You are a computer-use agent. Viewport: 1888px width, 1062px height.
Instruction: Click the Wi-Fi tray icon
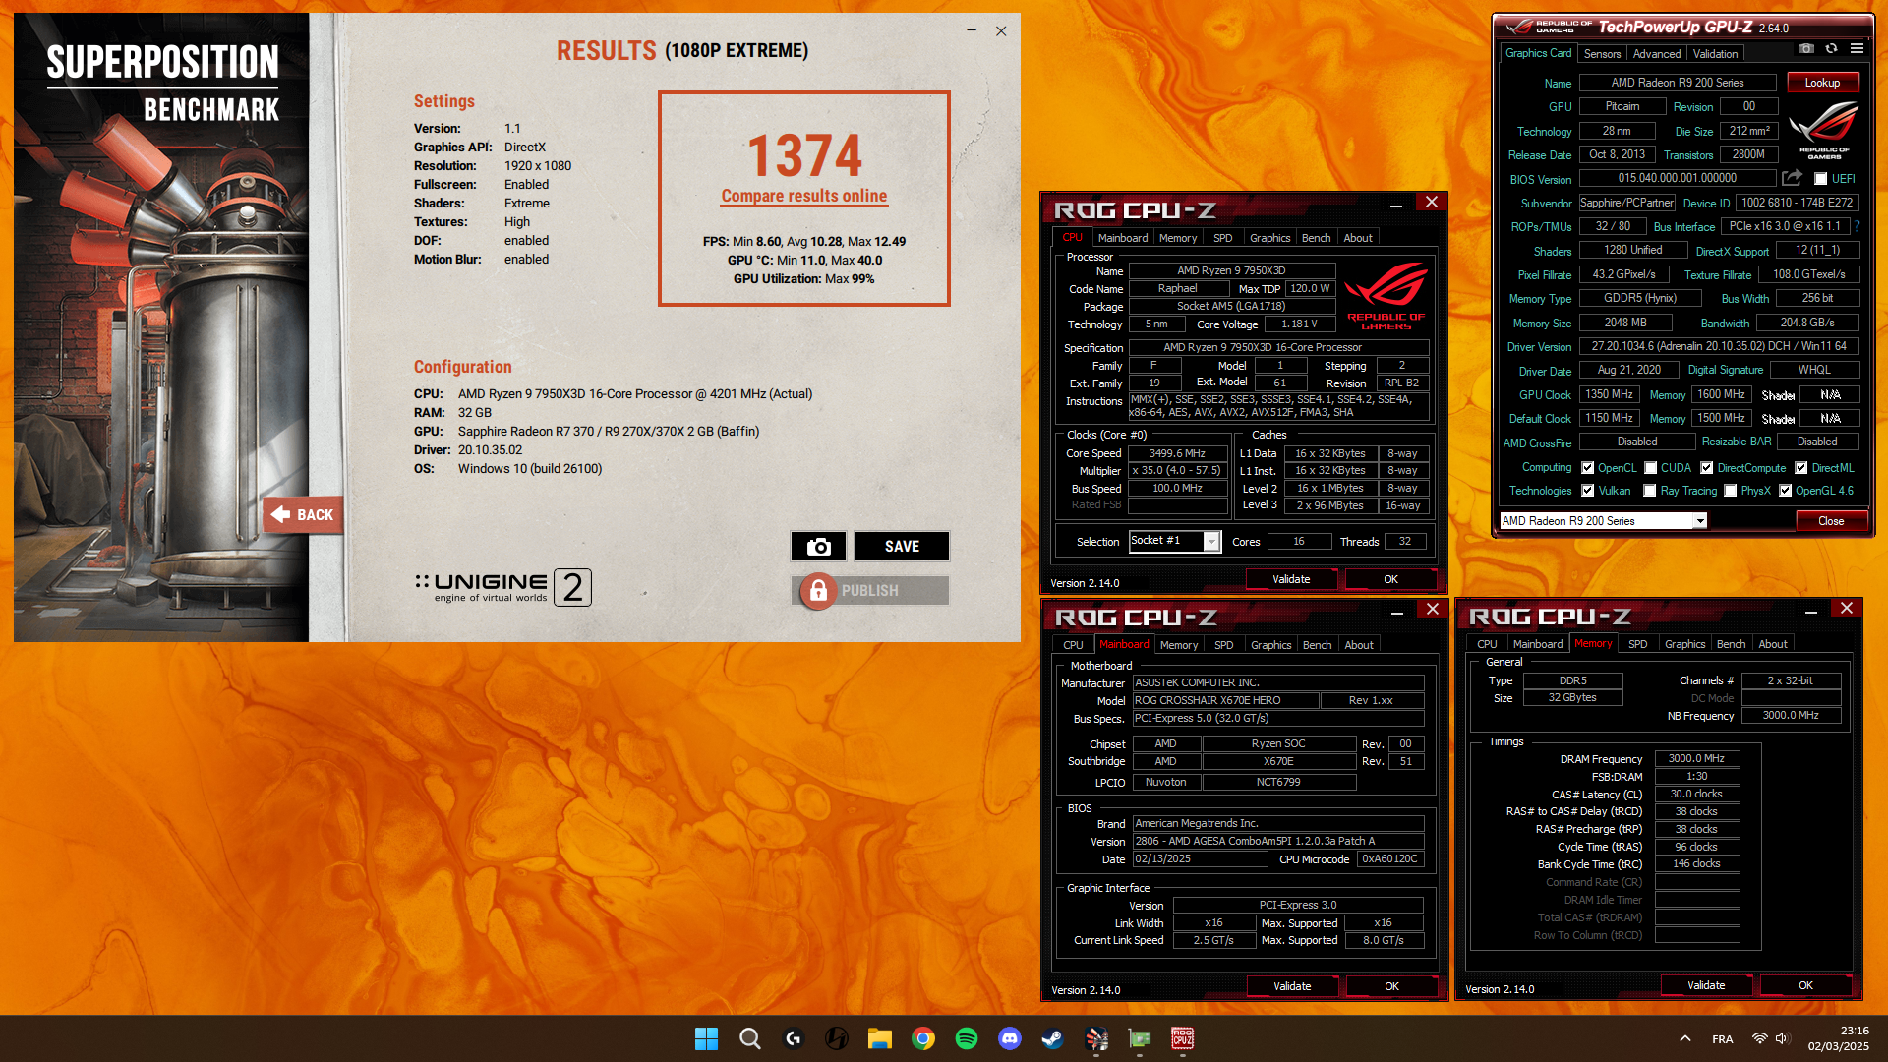[x=1759, y=1038]
